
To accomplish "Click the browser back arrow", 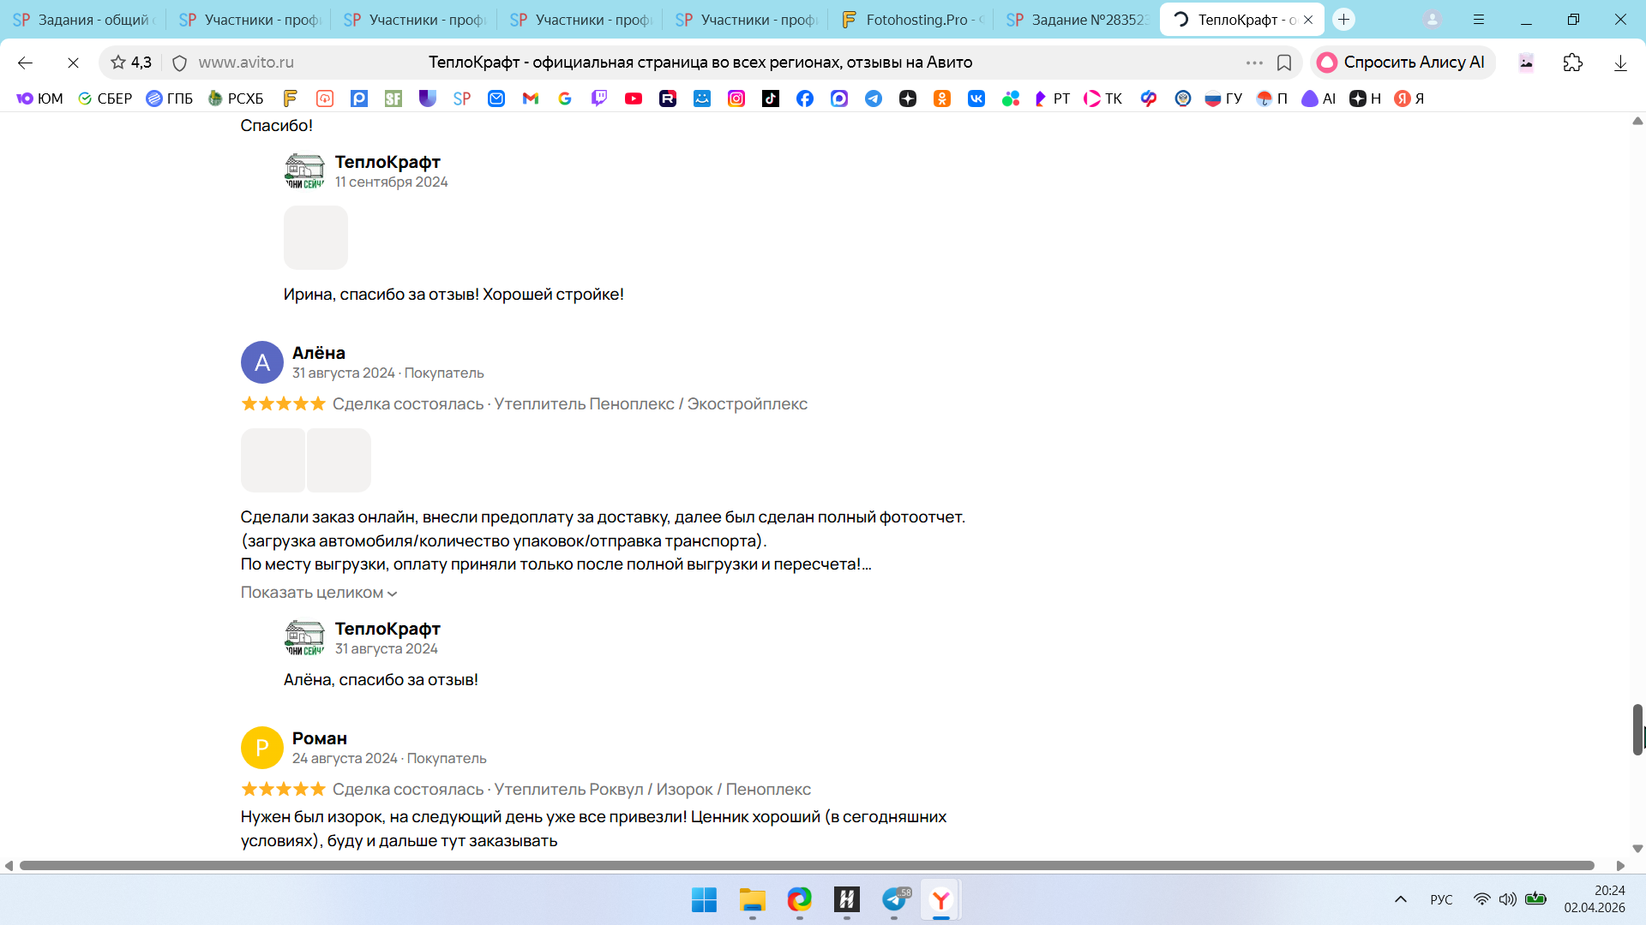I will click(25, 63).
